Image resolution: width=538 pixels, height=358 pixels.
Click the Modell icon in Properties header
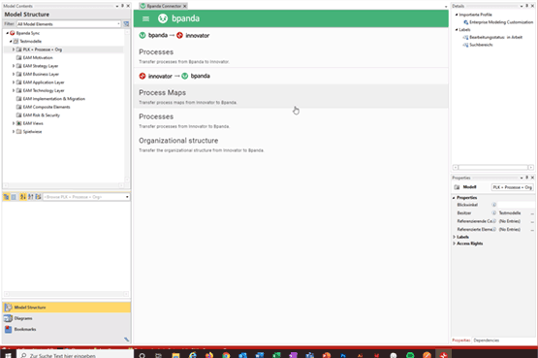coord(457,187)
